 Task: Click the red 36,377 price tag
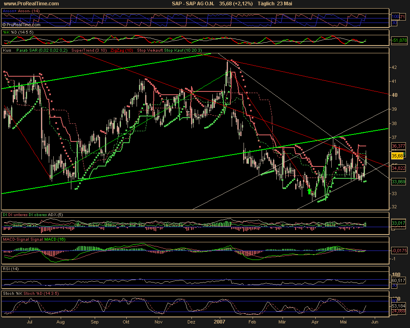point(399,146)
